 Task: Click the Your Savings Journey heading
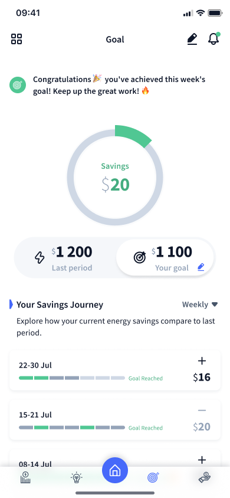click(60, 304)
